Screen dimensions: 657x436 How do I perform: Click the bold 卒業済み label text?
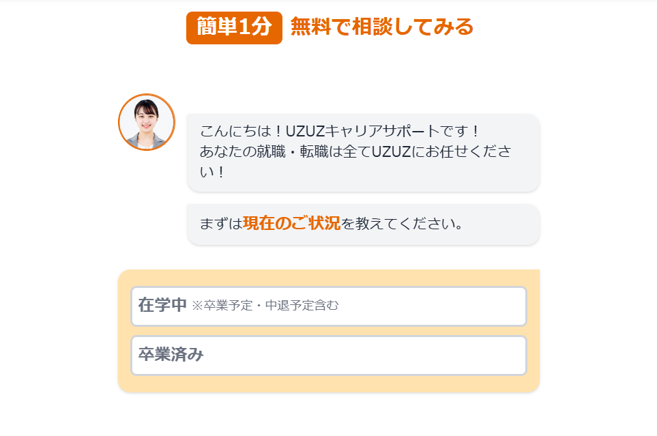coord(171,355)
